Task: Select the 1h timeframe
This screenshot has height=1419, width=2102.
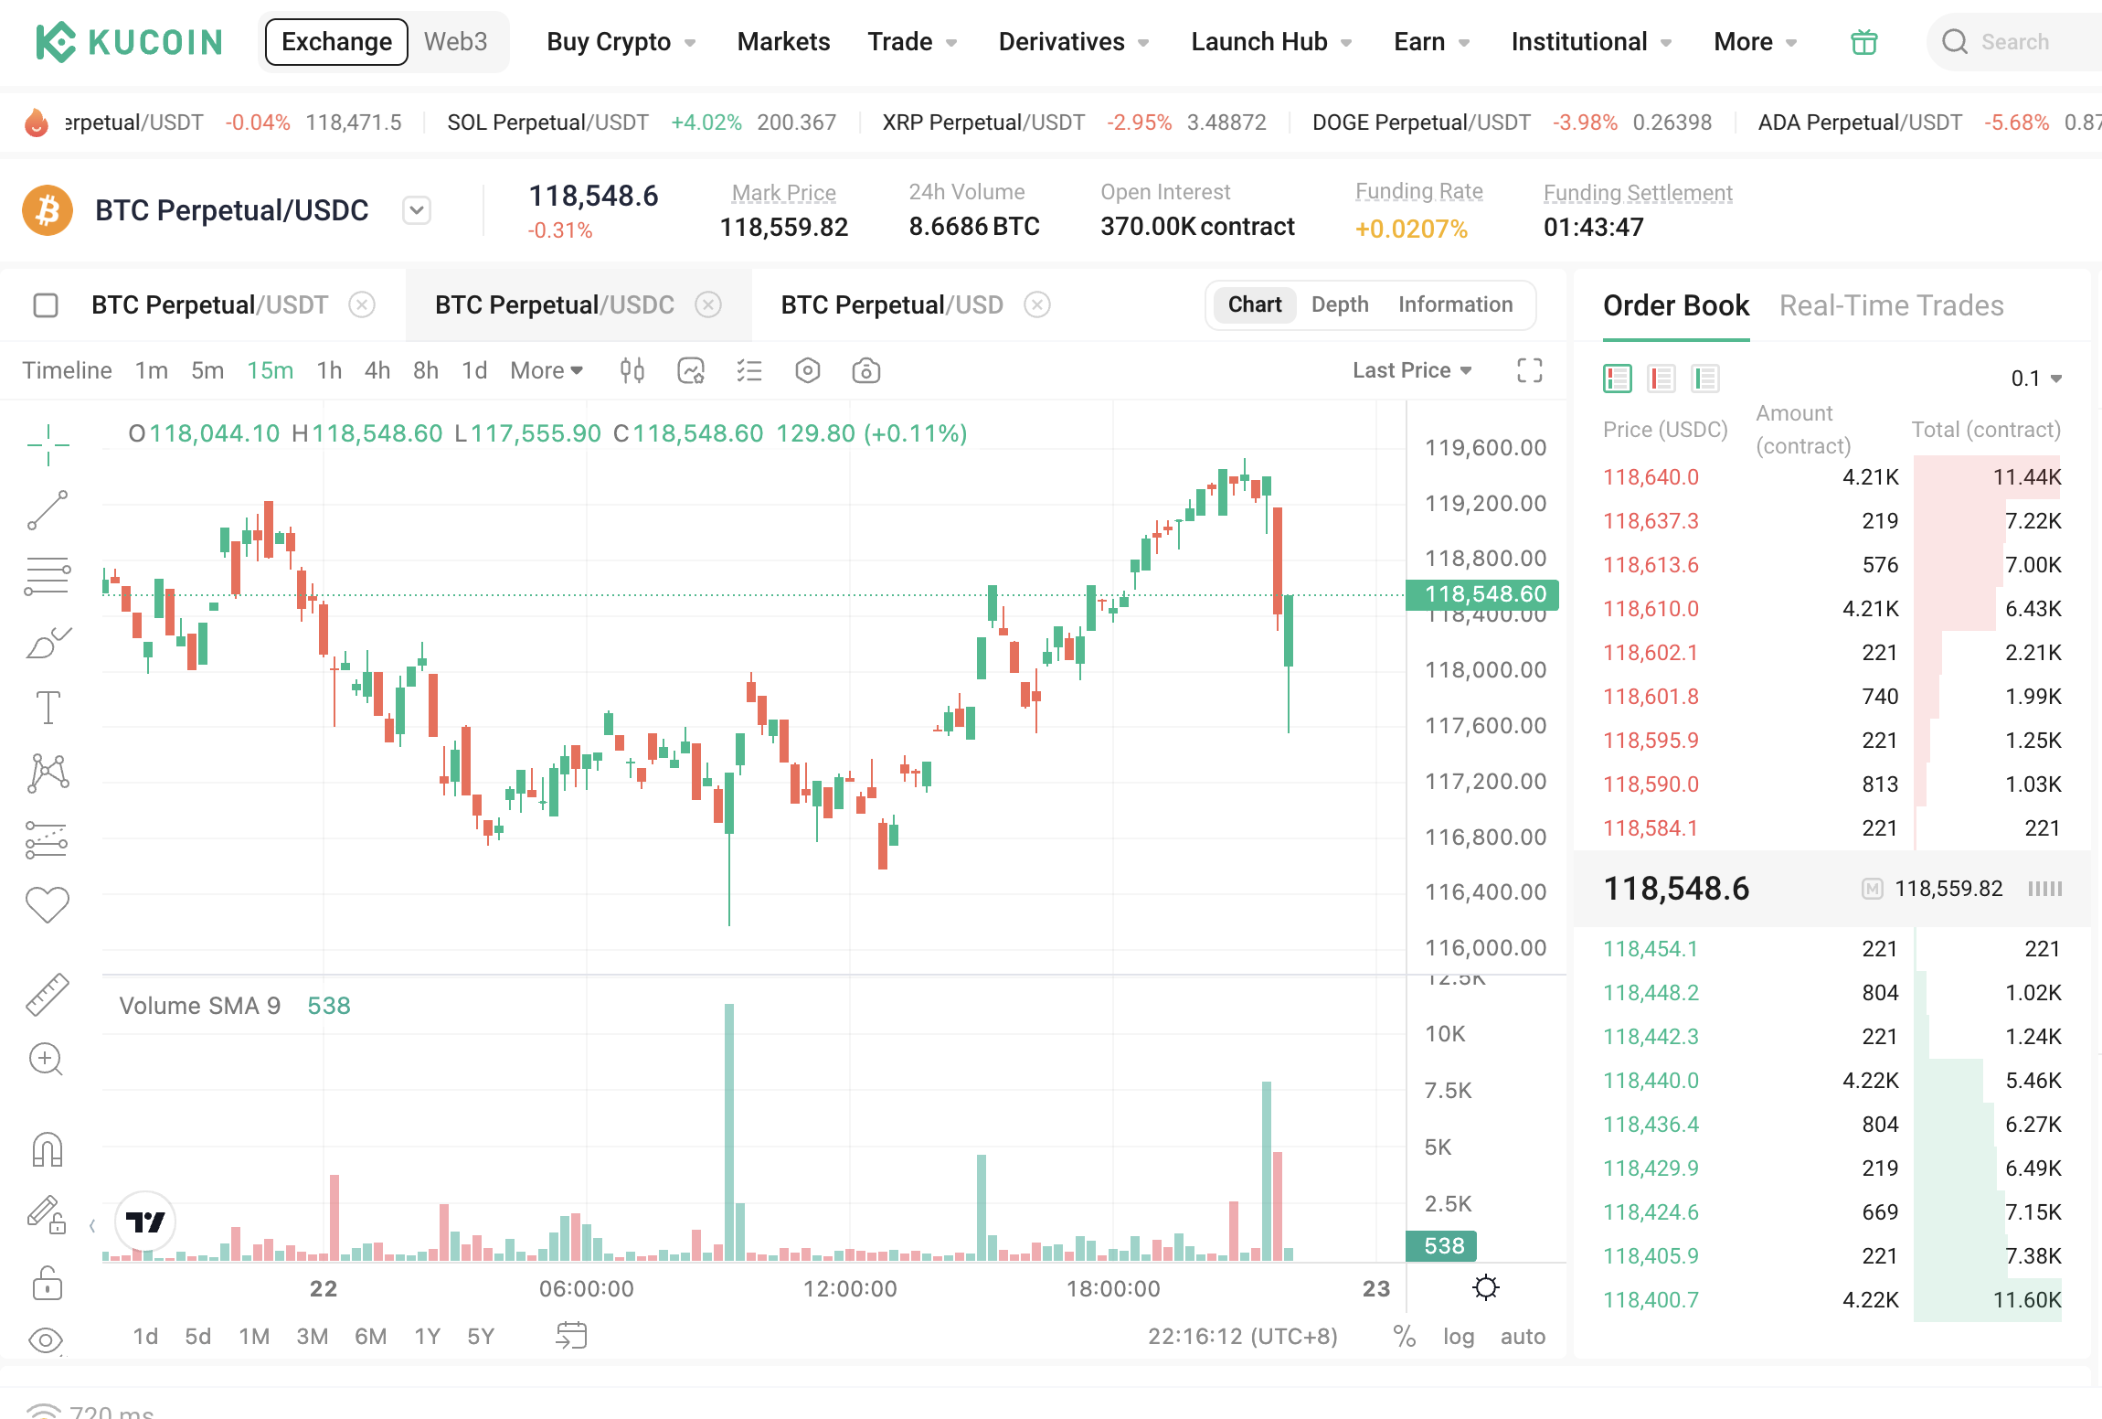Action: pos(329,370)
